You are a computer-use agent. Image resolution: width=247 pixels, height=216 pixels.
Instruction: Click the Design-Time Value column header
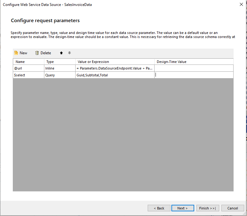tap(194, 62)
